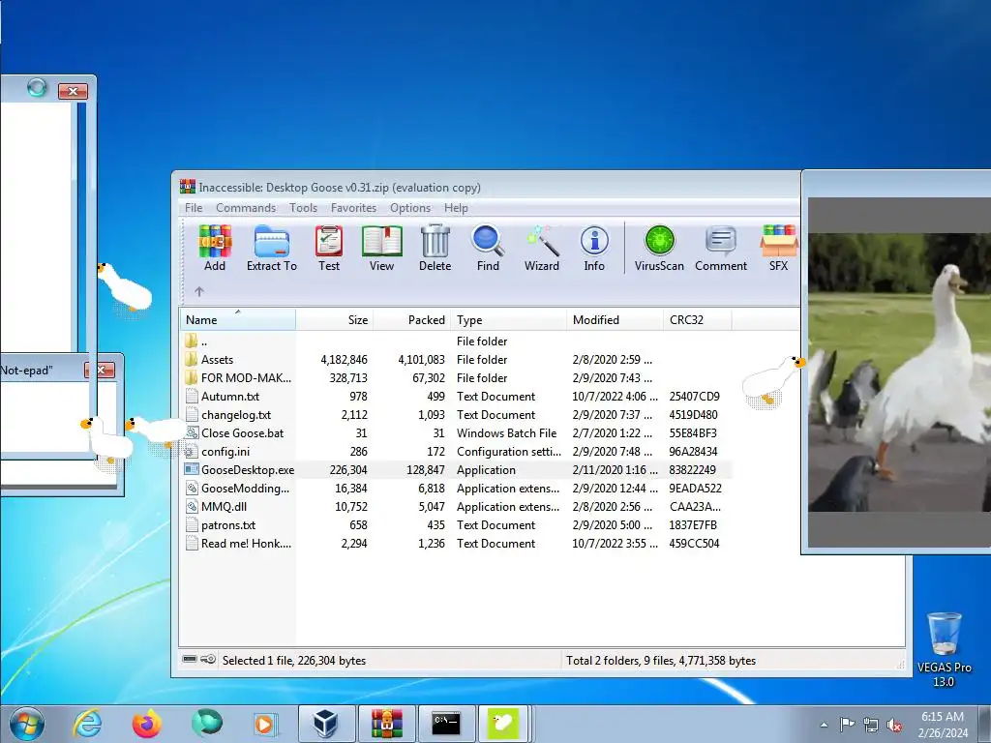This screenshot has width=991, height=743.
Task: Click the GooseDesktop.exe application icon
Action: tap(192, 469)
